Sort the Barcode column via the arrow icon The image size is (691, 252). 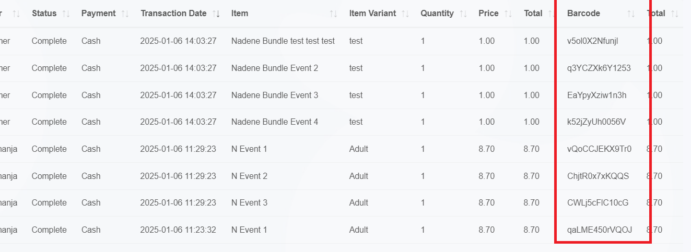[x=631, y=14]
